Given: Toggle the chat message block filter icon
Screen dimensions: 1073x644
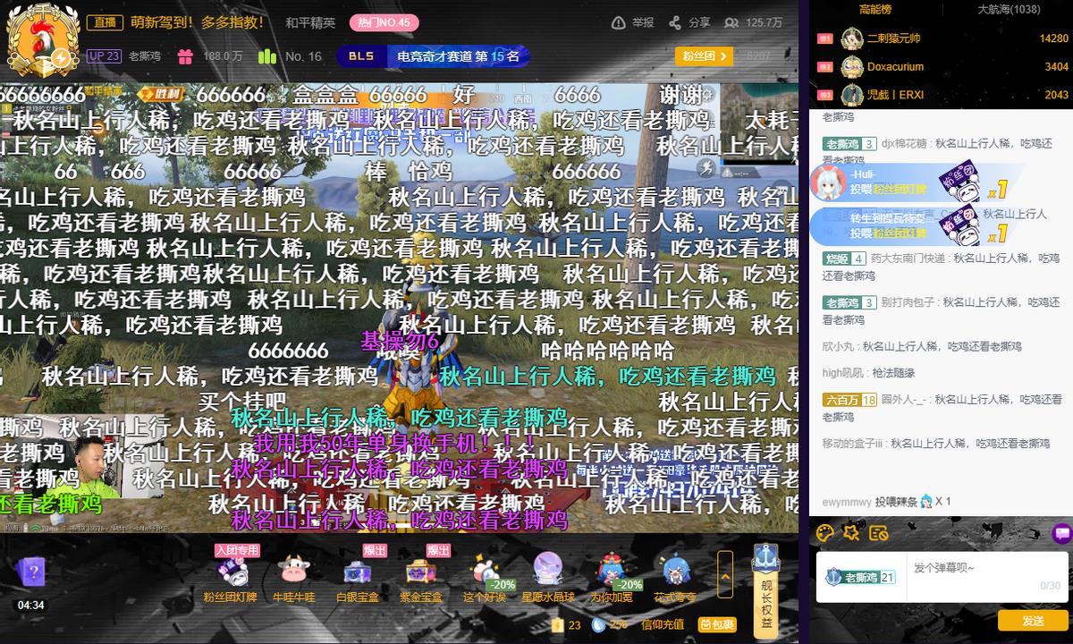Looking at the screenshot, I should pyautogui.click(x=878, y=533).
